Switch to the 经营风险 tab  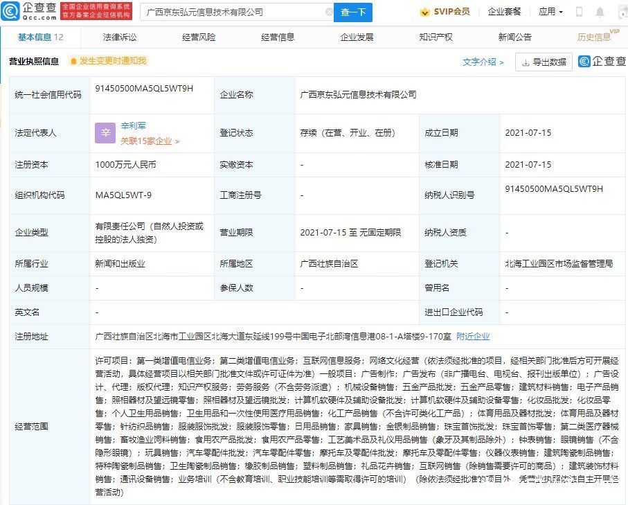pos(199,37)
